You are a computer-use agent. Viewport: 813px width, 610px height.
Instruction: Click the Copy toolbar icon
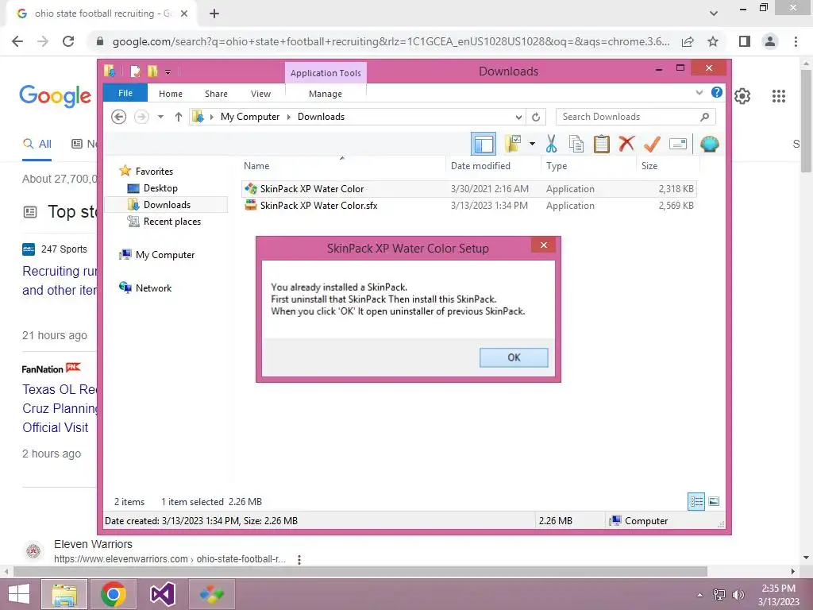pos(576,144)
